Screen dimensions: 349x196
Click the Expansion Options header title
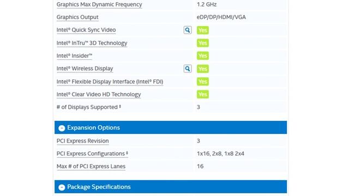93,128
